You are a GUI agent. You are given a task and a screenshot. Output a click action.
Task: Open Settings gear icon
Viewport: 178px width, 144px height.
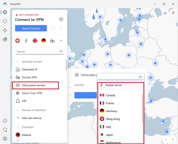point(5,139)
